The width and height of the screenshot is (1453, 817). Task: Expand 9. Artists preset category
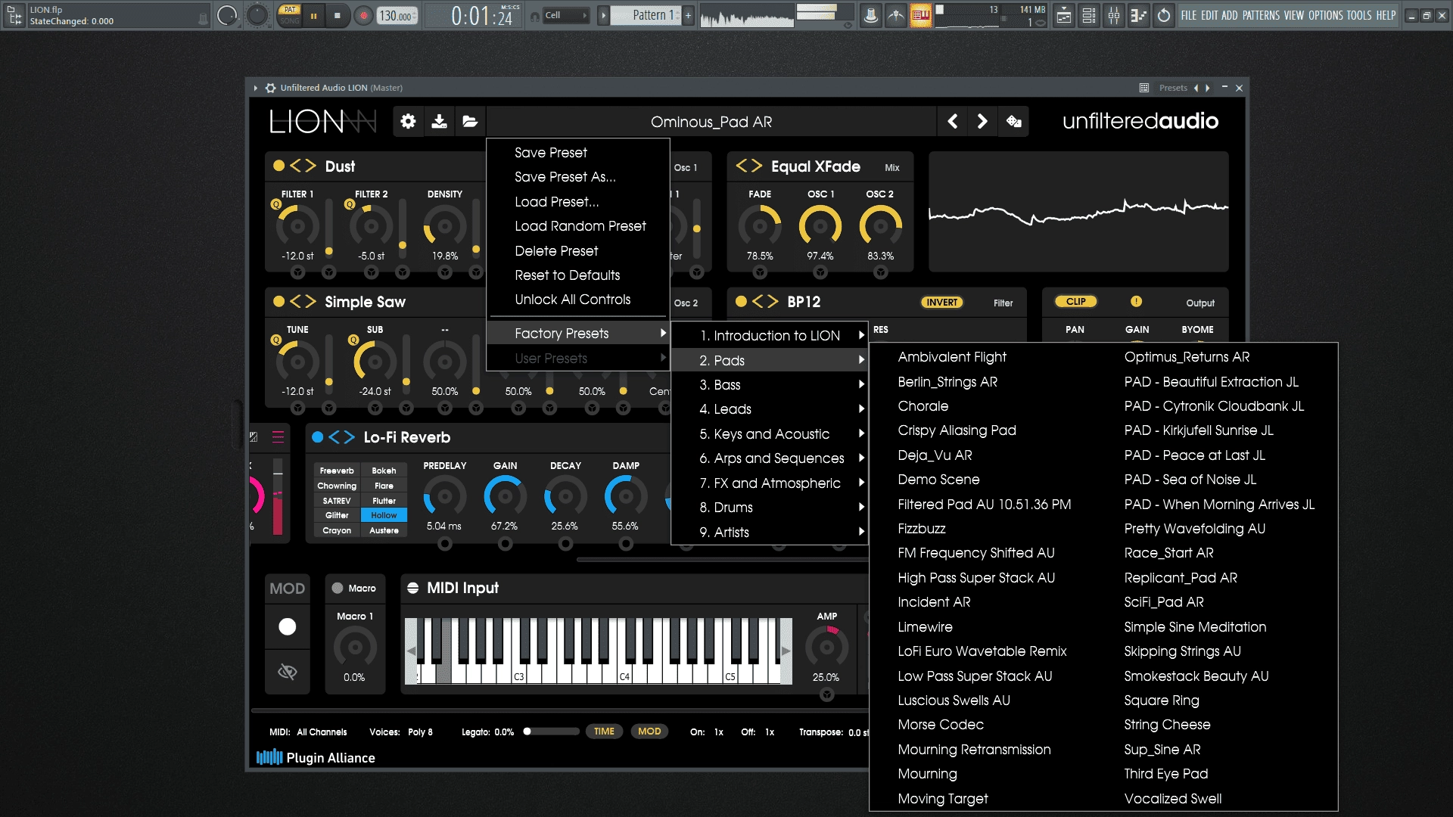click(x=770, y=533)
